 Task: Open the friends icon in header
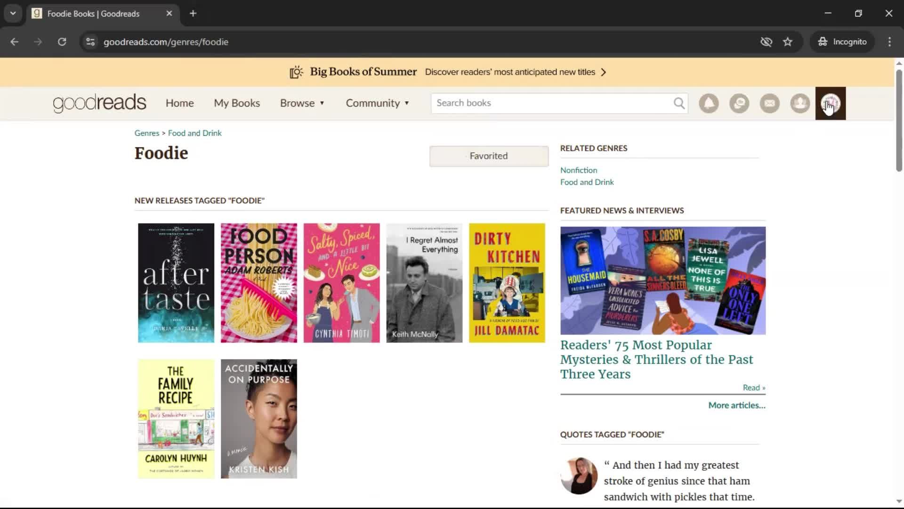(800, 103)
